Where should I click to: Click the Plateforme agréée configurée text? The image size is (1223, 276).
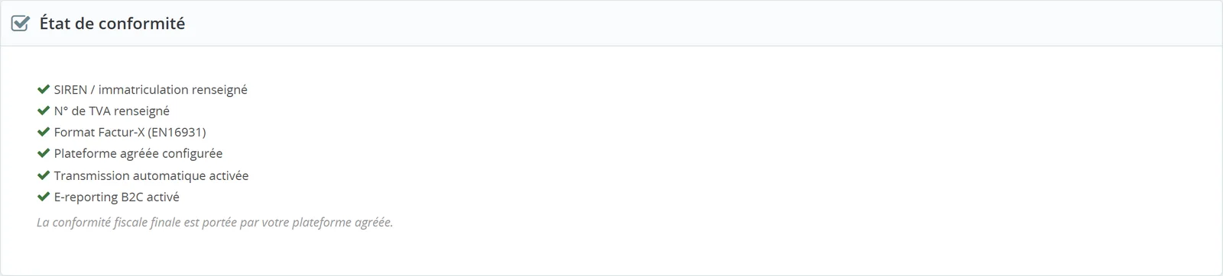138,154
